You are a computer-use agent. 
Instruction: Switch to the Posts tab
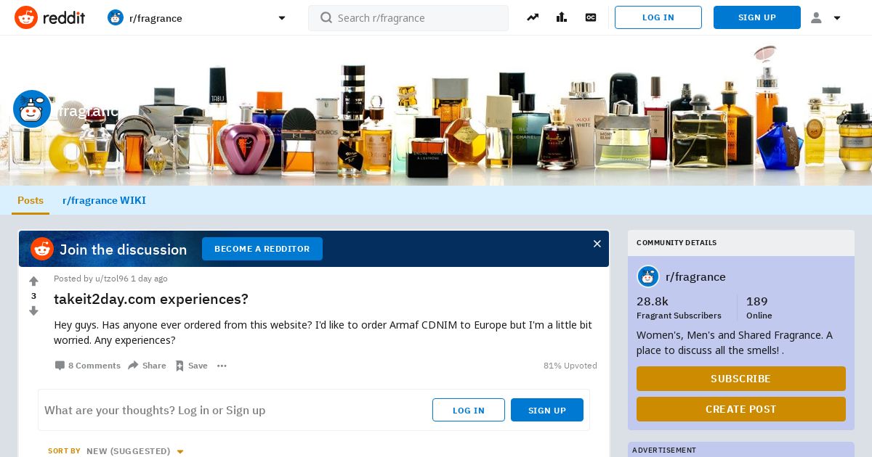point(31,200)
